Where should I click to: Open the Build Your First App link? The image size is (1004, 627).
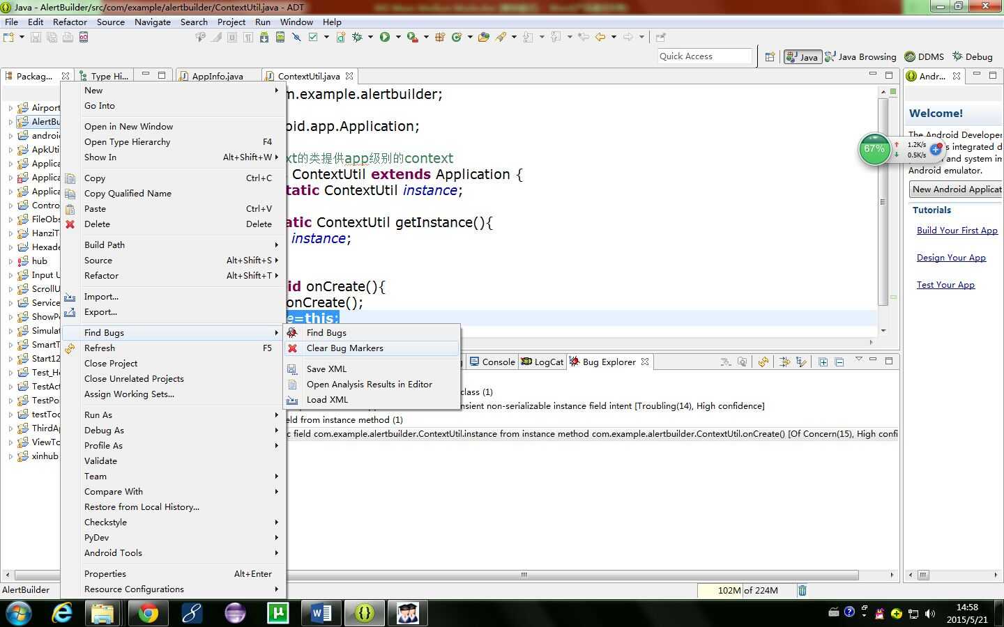click(x=957, y=231)
